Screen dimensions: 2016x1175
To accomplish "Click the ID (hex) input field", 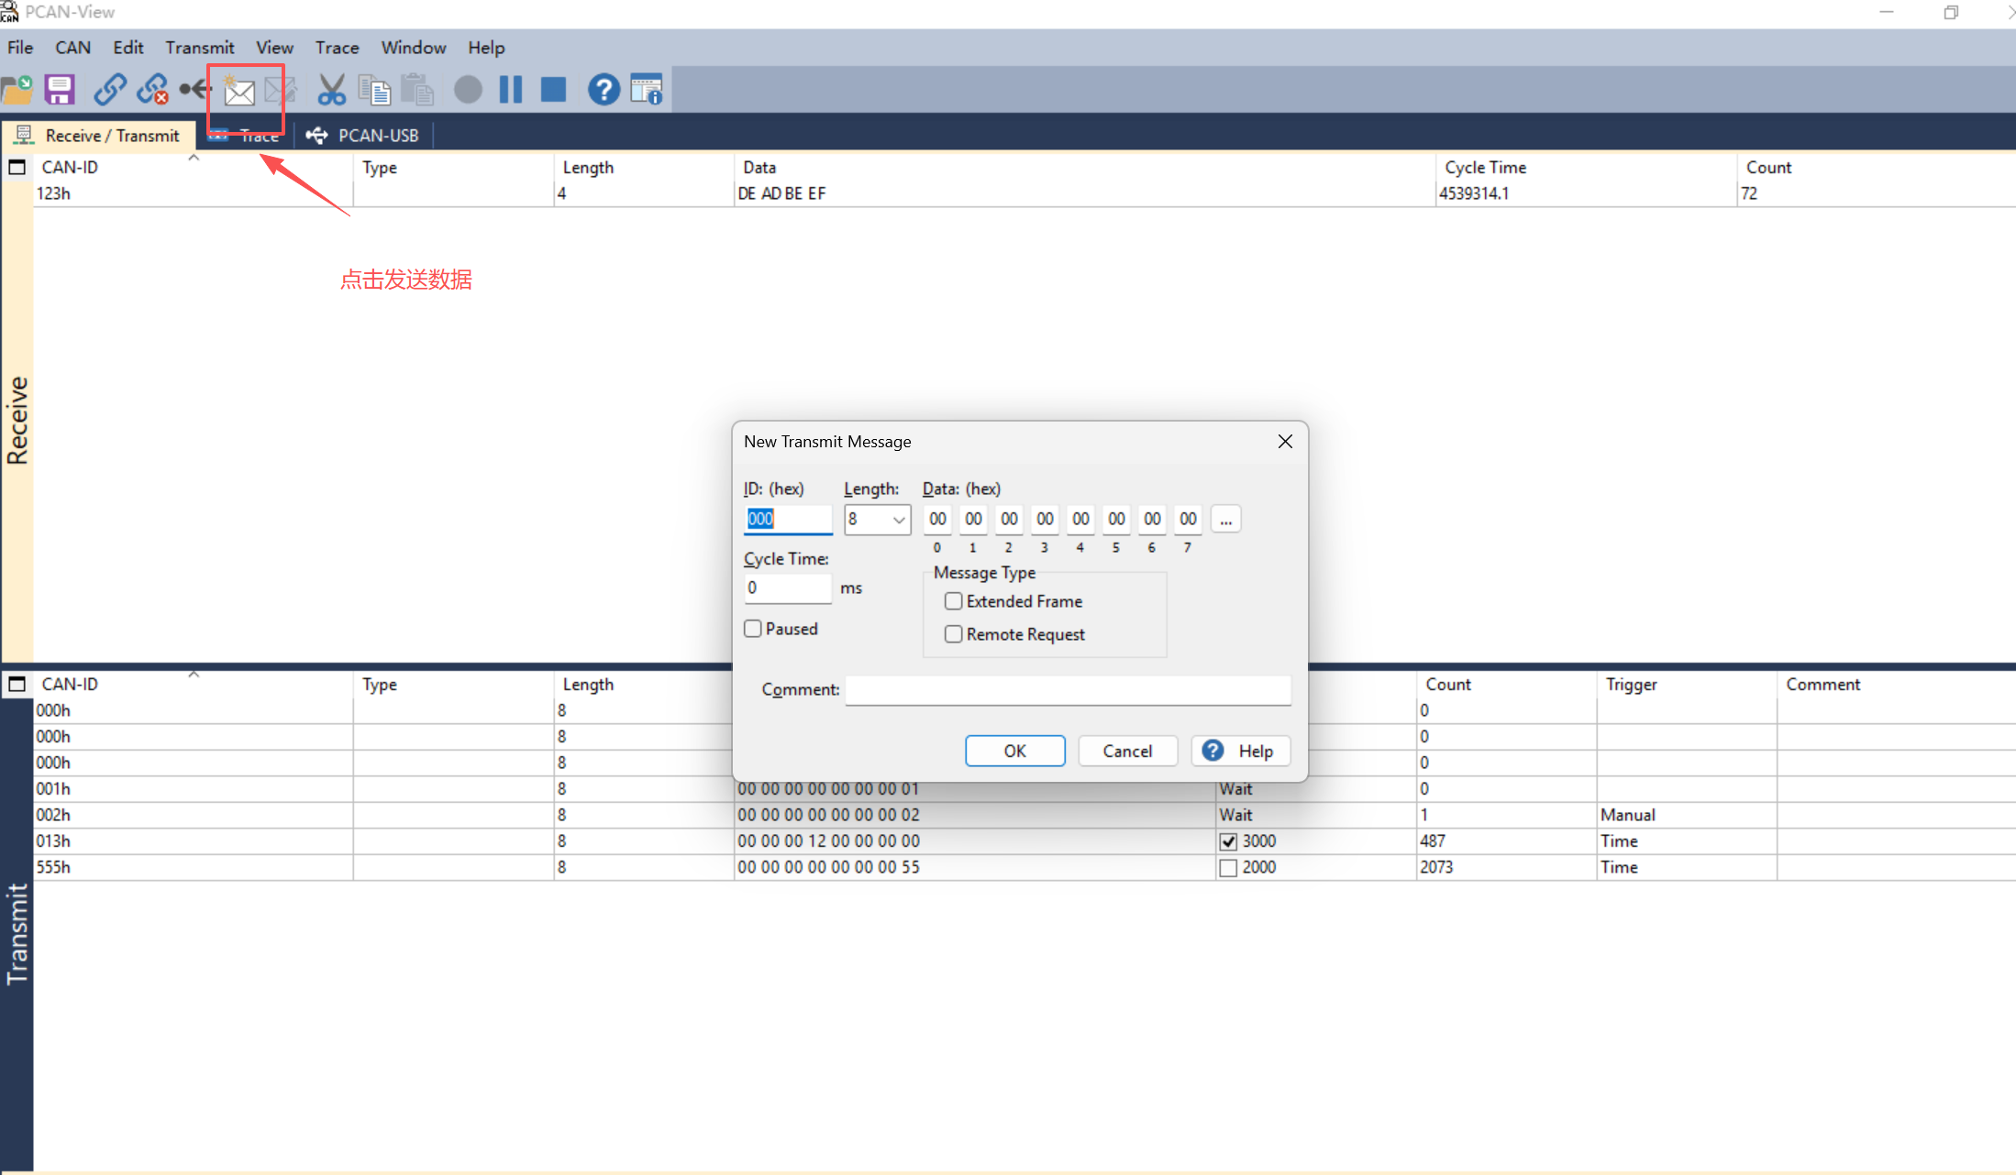I will pyautogui.click(x=788, y=520).
